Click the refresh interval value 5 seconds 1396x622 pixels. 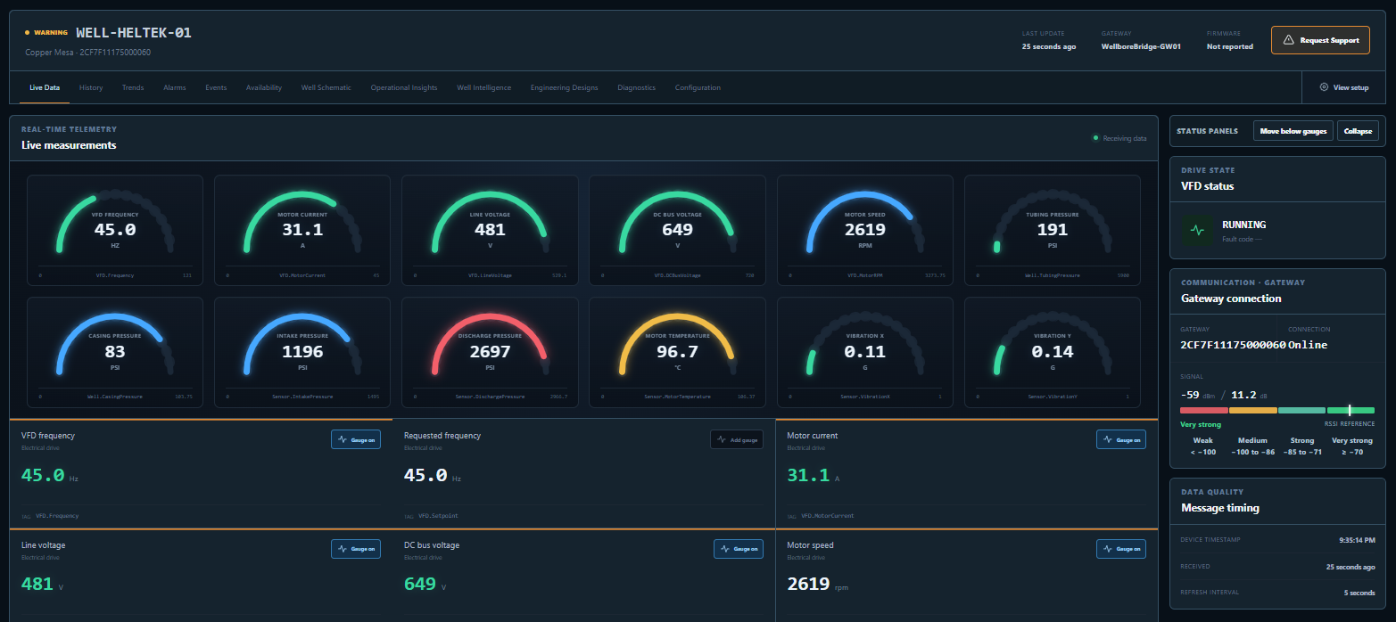pyautogui.click(x=1359, y=593)
